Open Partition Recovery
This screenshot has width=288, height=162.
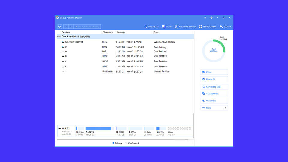coord(185,27)
